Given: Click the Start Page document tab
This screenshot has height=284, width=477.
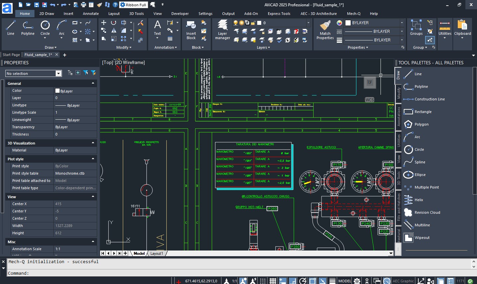Looking at the screenshot, I should tap(11, 55).
